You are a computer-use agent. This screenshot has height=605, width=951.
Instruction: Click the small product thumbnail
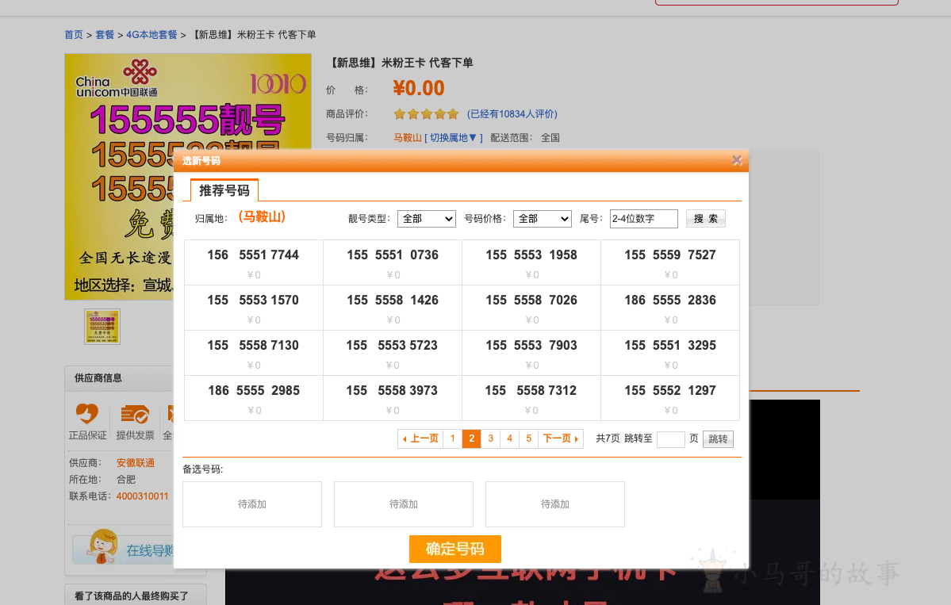102,327
